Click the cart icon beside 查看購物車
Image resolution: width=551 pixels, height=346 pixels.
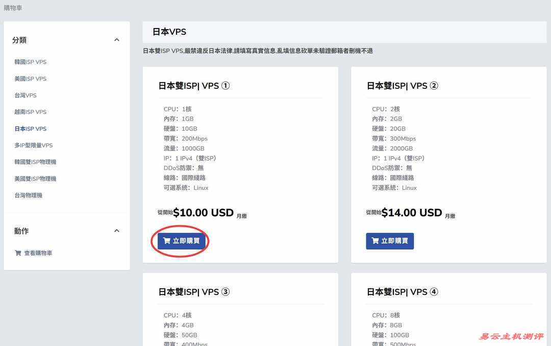coord(18,253)
